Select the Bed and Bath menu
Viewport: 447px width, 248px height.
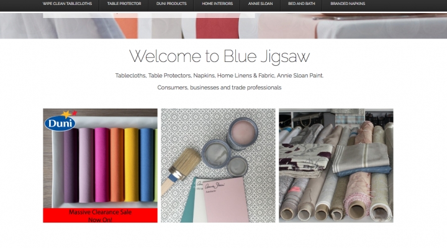pyautogui.click(x=301, y=4)
